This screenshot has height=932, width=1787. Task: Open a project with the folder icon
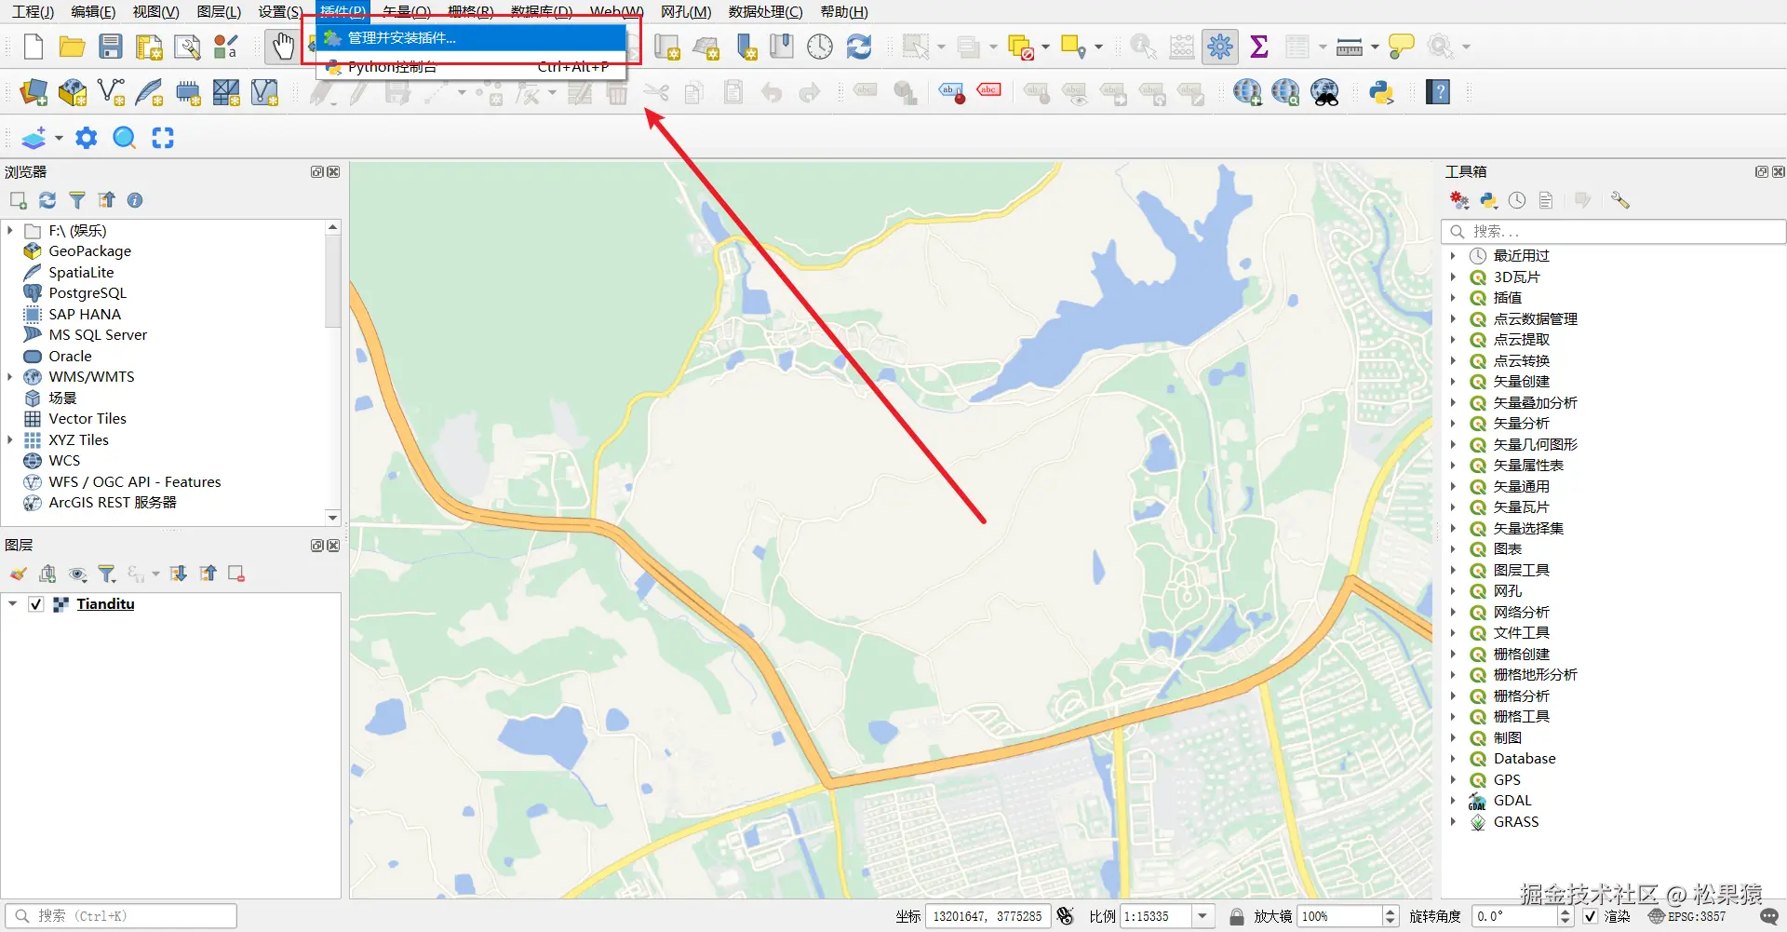(72, 47)
